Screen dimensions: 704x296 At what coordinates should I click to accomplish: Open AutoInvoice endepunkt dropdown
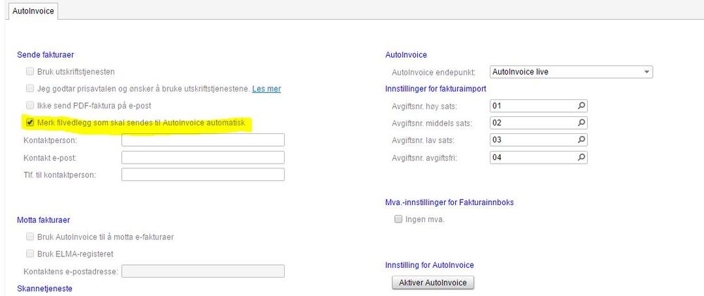tap(571, 72)
